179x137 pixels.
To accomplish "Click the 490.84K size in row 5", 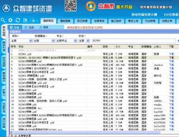I will tap(120, 65).
